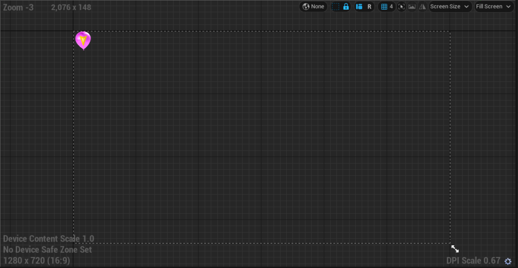This screenshot has width=518, height=268.
Task: Click the landscape image preview icon
Action: tap(412, 7)
